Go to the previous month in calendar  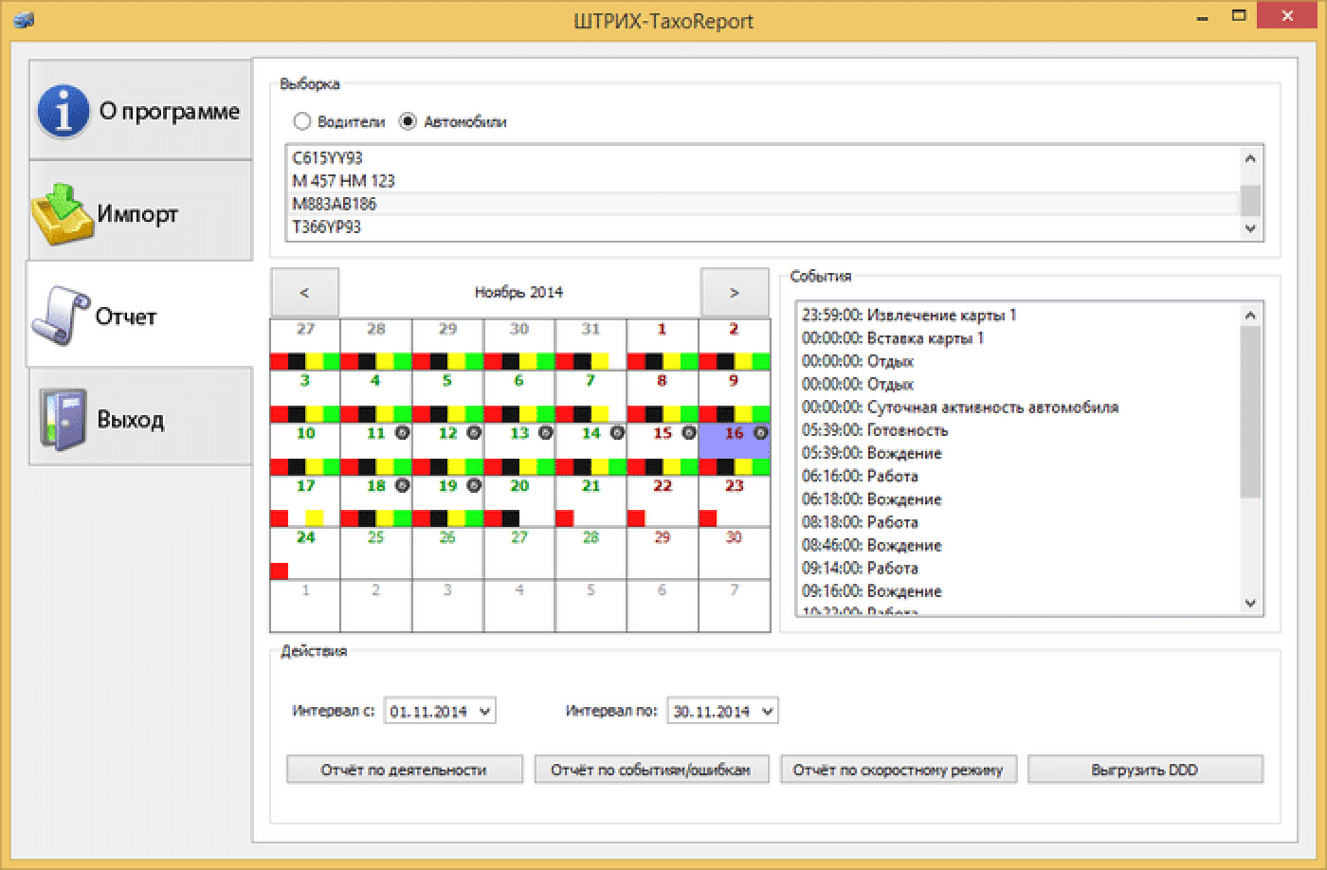[x=304, y=293]
